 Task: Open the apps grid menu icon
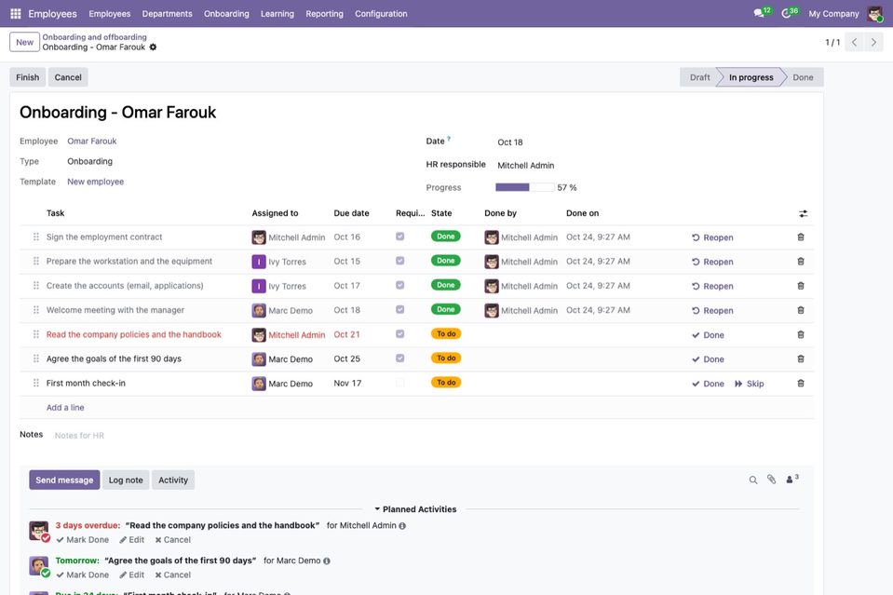click(x=16, y=13)
